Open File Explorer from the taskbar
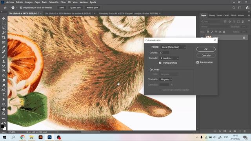This screenshot has width=251, height=141. (x=31, y=137)
